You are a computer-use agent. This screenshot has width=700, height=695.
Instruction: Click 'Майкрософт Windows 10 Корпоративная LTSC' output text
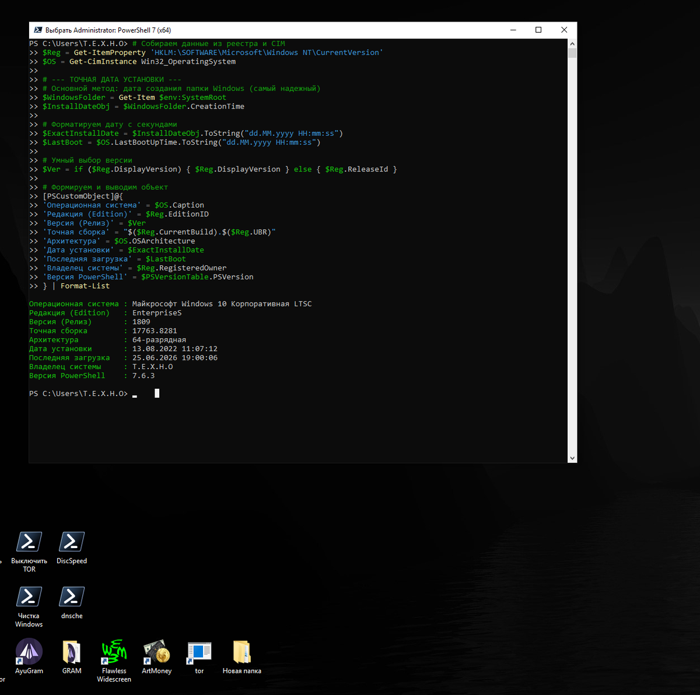(222, 304)
